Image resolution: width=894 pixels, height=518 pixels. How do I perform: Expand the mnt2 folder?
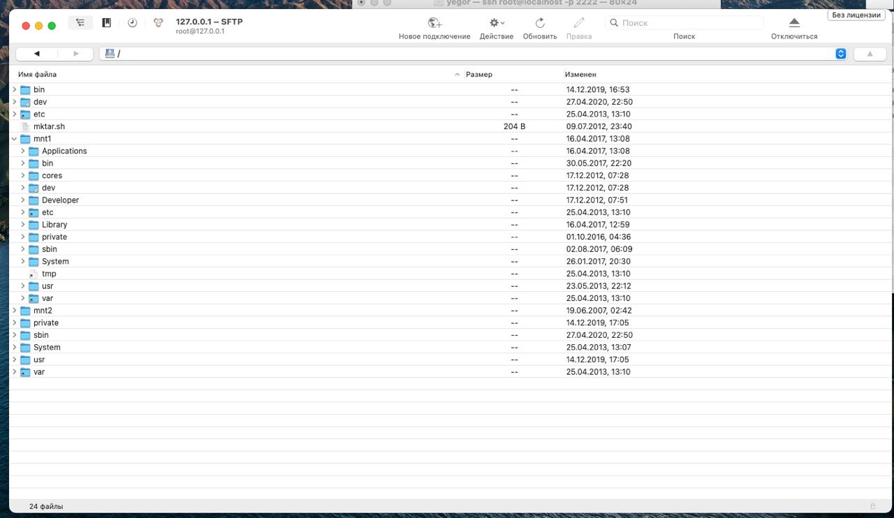[x=14, y=310]
